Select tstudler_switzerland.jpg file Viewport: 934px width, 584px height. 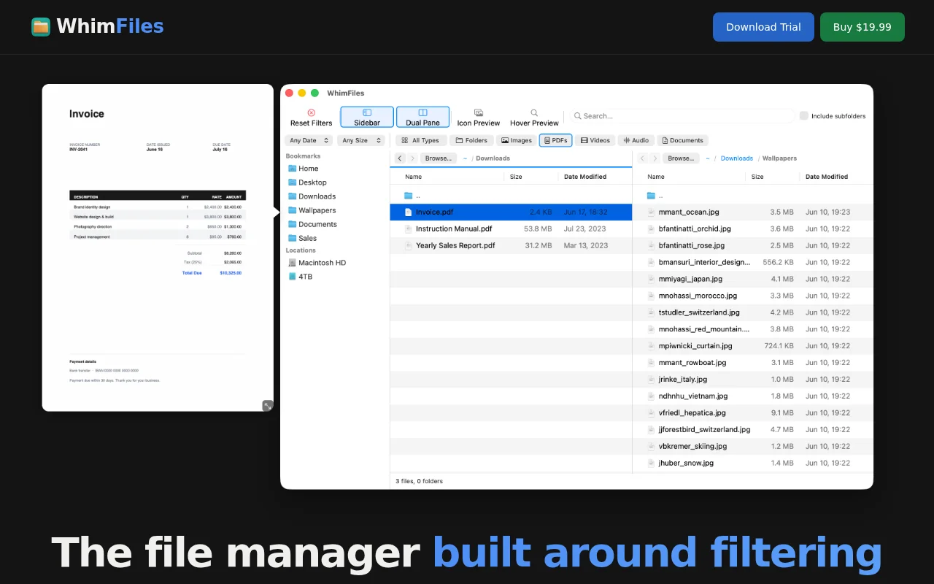pos(753,312)
